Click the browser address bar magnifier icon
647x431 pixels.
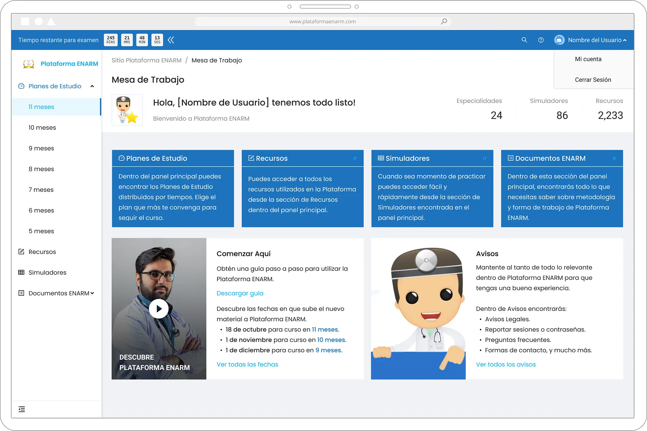pos(444,21)
